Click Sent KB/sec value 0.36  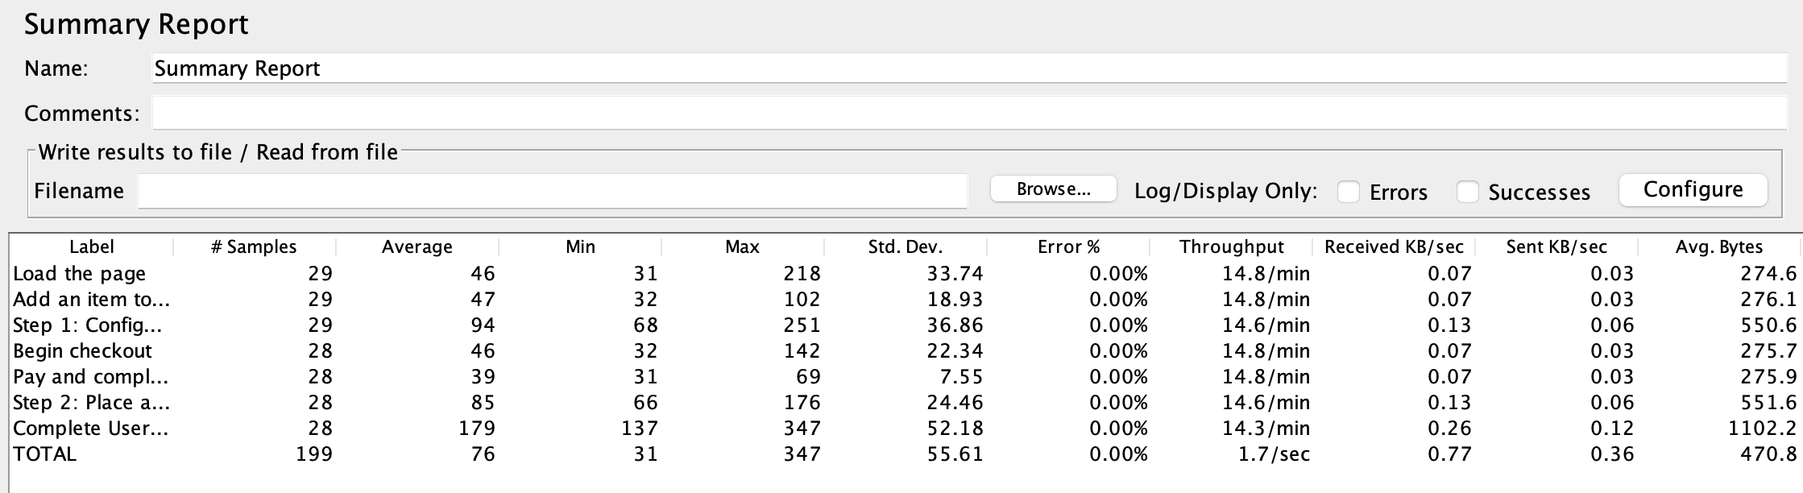coord(1612,454)
